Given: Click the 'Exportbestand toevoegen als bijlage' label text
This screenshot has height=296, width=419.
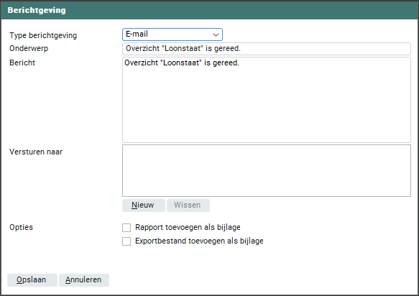Looking at the screenshot, I should pyautogui.click(x=199, y=241).
